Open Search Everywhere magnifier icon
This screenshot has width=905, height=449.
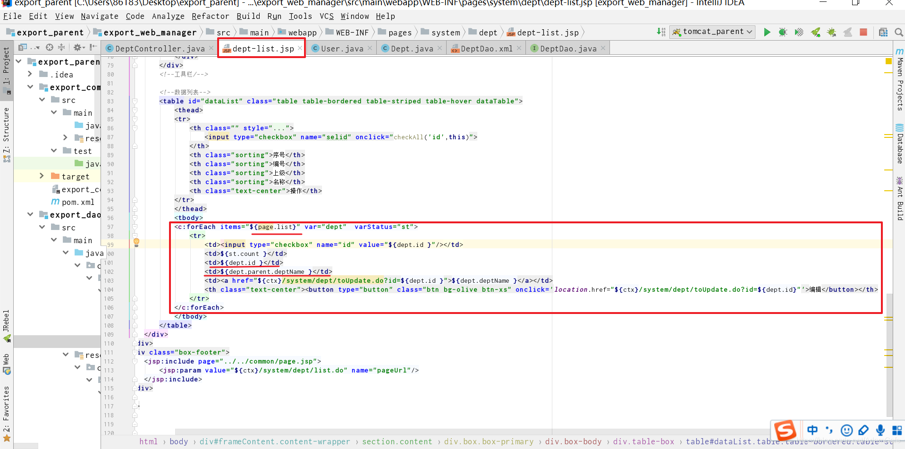[x=899, y=32]
